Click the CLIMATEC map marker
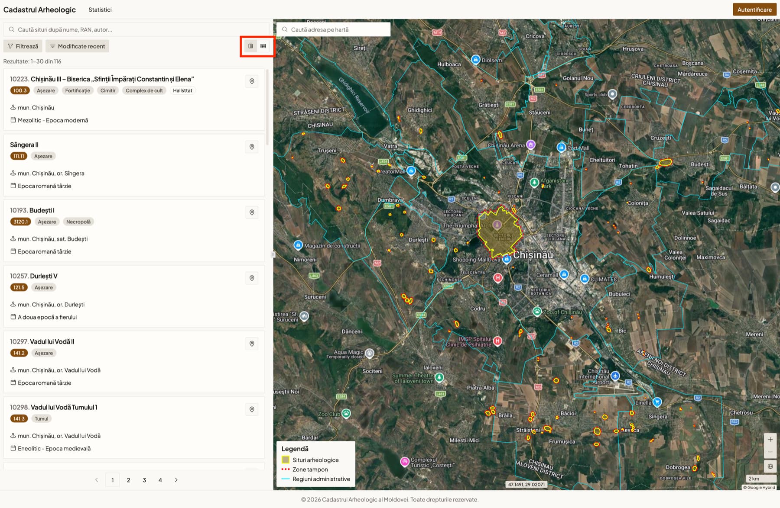Screen dimensions: 780x508 pos(585,278)
